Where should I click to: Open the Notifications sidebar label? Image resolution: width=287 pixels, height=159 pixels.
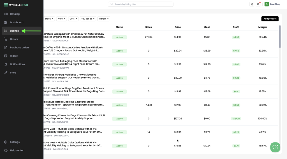[17, 64]
